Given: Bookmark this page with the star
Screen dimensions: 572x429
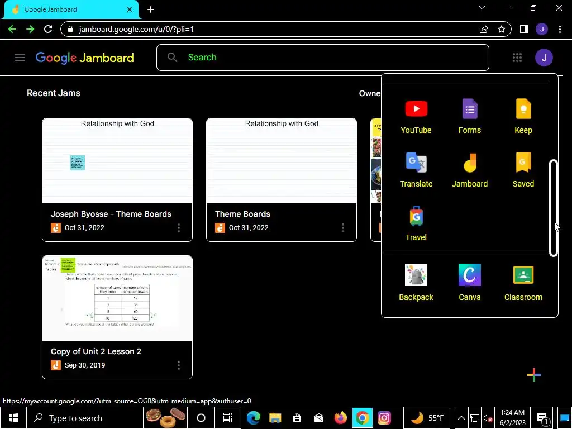Looking at the screenshot, I should click(x=502, y=29).
